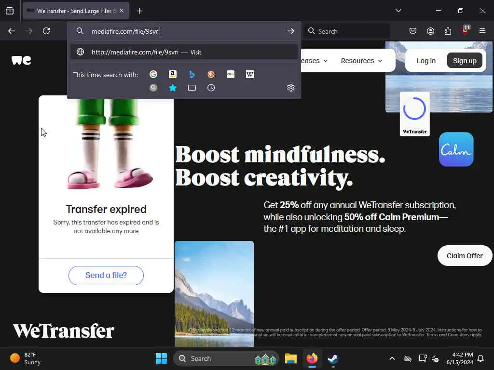494x370 pixels.
Task: List all tabs dropdown arrow
Action: (x=398, y=11)
